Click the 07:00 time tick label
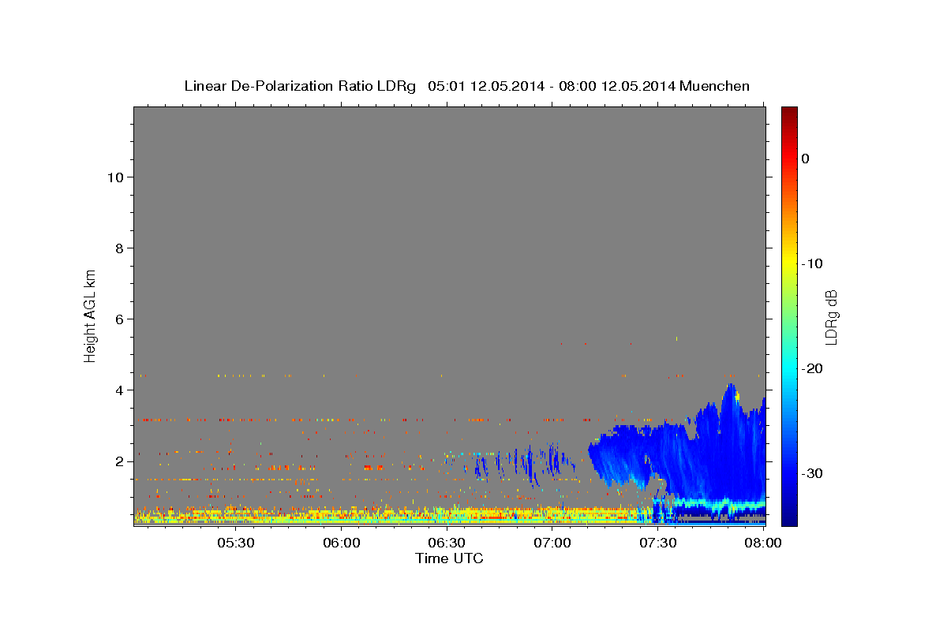Screen dimensions: 947x631 (552, 543)
